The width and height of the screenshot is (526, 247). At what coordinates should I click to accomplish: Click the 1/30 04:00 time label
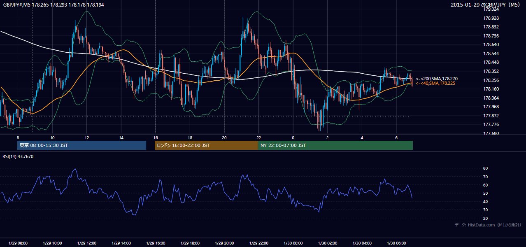362,243
